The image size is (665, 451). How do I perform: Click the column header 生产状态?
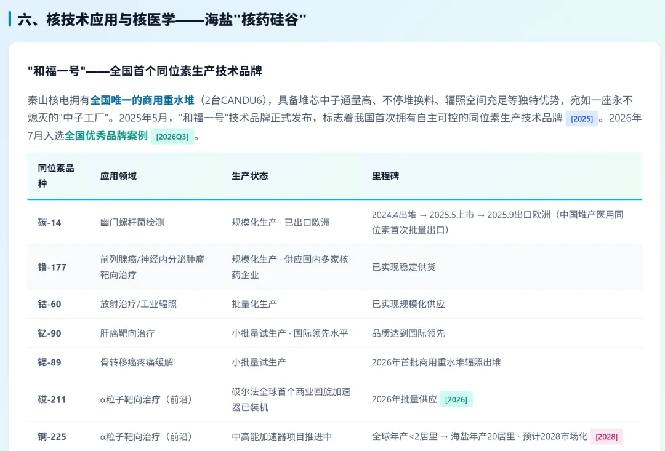click(x=250, y=176)
